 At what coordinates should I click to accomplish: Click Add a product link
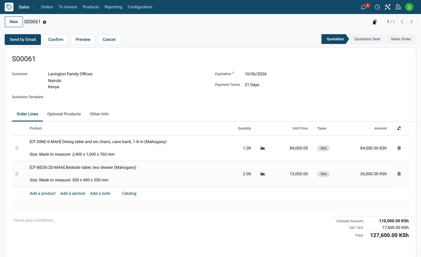[x=43, y=193]
